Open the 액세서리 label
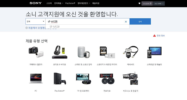187x100 pixels. [130, 64]
